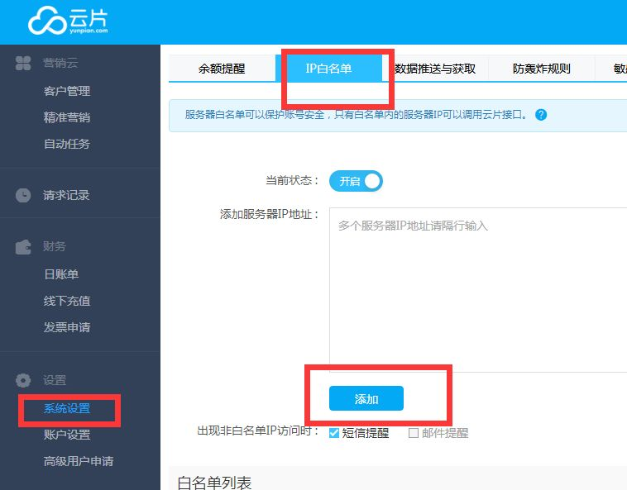627x490 pixels.
Task: Open 账户设置 in the sidebar
Action: click(x=67, y=435)
